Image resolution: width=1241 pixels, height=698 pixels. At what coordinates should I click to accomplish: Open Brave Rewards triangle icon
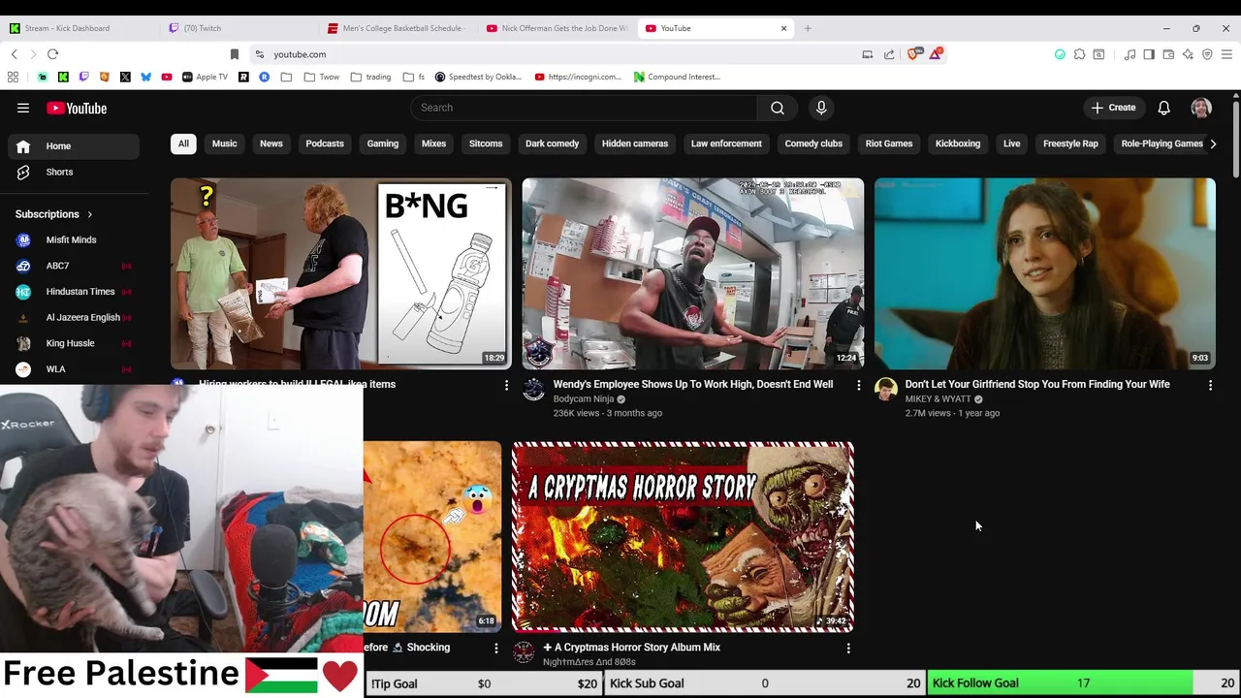point(935,54)
